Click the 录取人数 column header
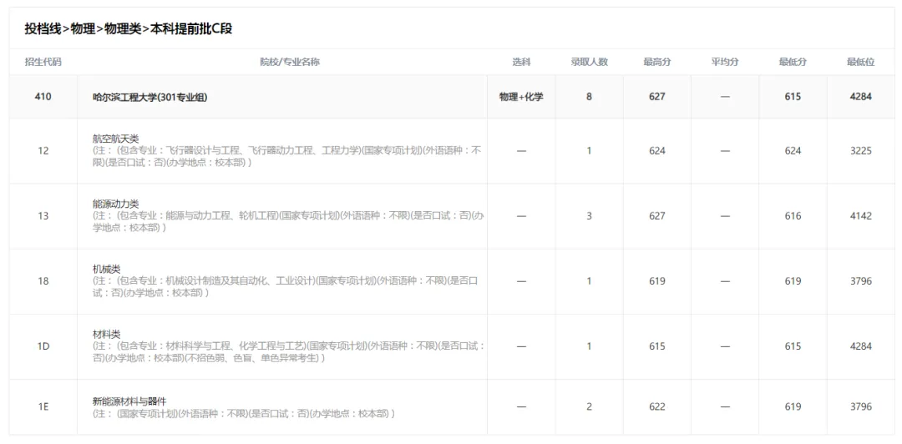This screenshot has width=902, height=444. [x=589, y=62]
